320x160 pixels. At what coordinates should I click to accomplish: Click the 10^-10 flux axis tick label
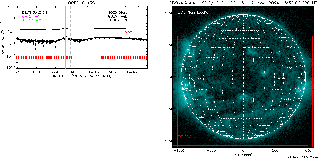11,56
